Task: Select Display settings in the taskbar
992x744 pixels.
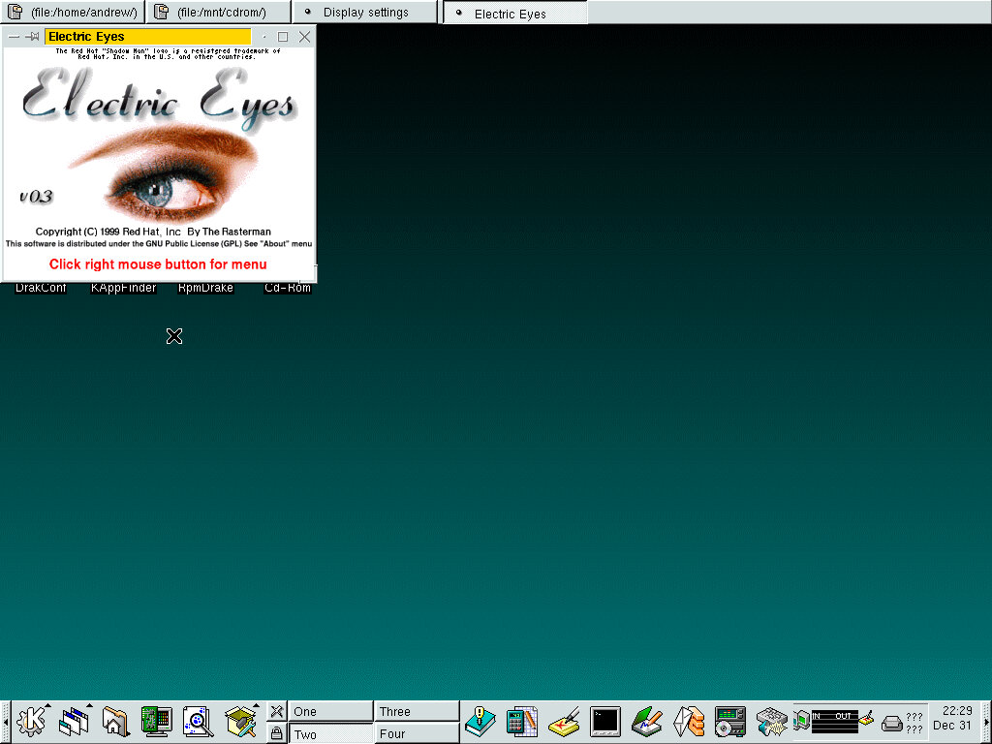Action: coord(365,13)
